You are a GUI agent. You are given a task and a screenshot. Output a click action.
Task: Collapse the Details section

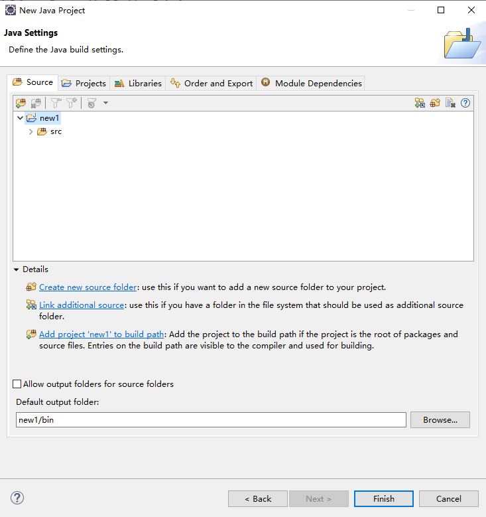click(16, 269)
